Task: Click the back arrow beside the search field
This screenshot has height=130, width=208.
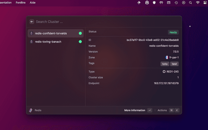Action: [32, 22]
